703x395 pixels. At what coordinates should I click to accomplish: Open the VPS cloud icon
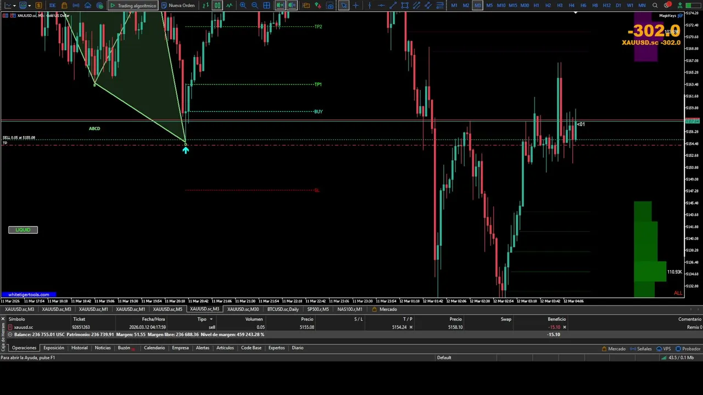pos(88,5)
